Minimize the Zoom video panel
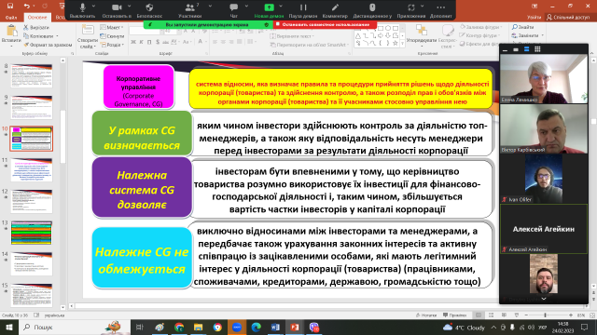The image size is (597, 335). tap(506, 49)
